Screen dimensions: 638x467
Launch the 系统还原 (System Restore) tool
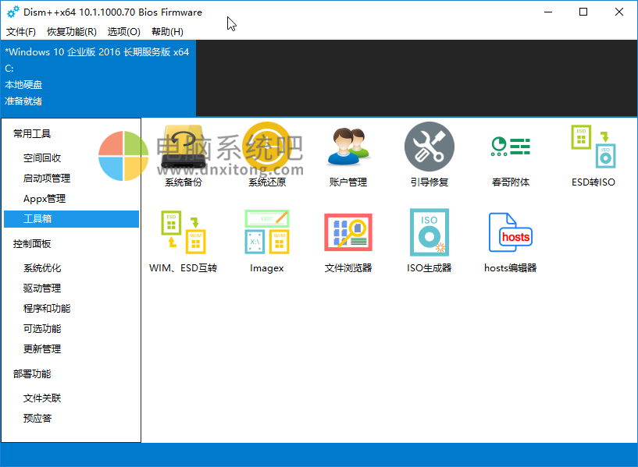point(267,147)
